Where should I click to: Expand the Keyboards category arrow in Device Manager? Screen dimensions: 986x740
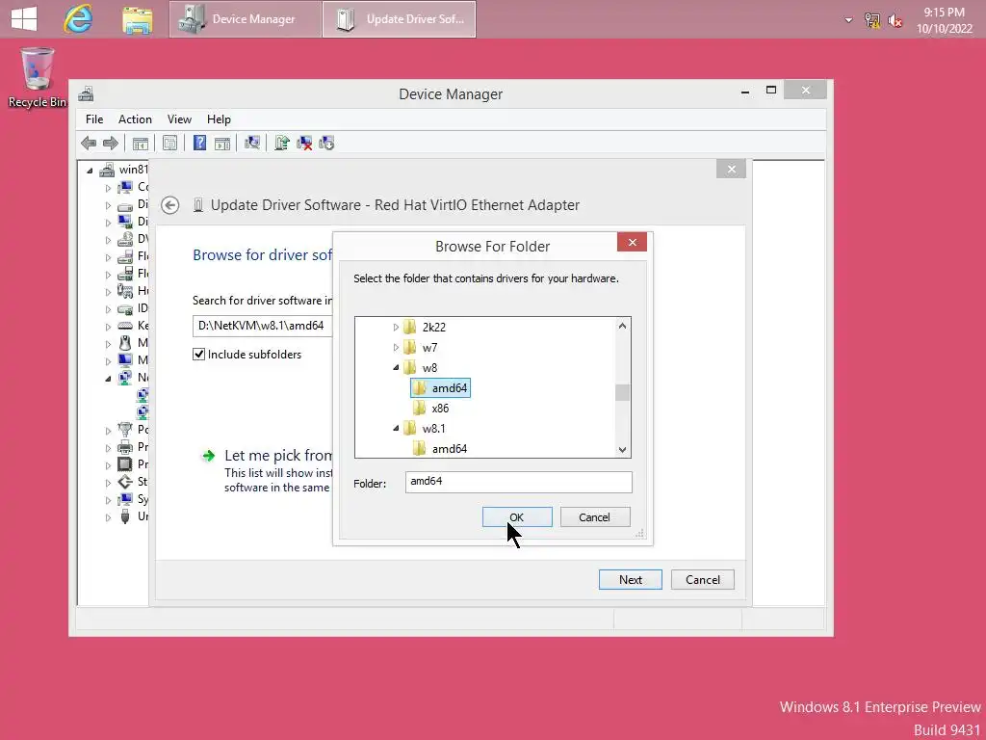pyautogui.click(x=108, y=327)
